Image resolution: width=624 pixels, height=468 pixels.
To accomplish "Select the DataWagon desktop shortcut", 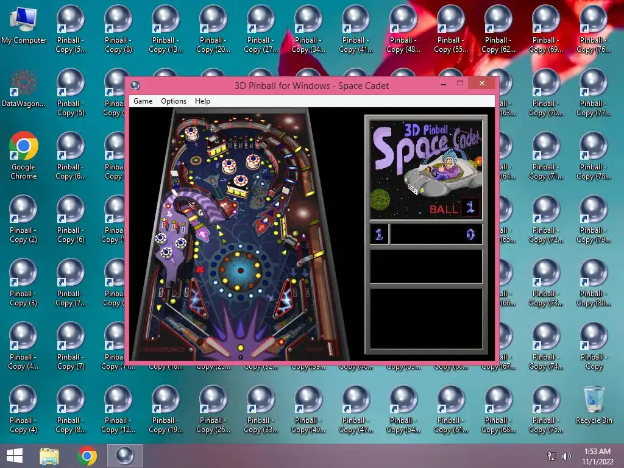I will pyautogui.click(x=24, y=88).
